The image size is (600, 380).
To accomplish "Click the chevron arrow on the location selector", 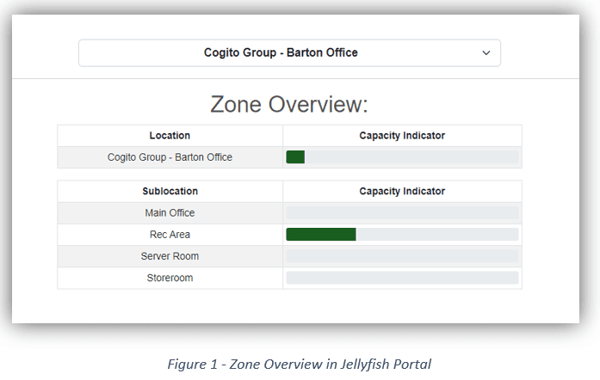I will pyautogui.click(x=486, y=53).
